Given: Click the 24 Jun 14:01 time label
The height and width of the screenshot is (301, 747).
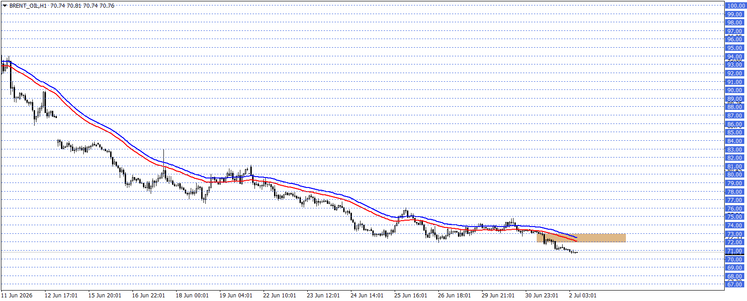Looking at the screenshot, I should pyautogui.click(x=367, y=296).
